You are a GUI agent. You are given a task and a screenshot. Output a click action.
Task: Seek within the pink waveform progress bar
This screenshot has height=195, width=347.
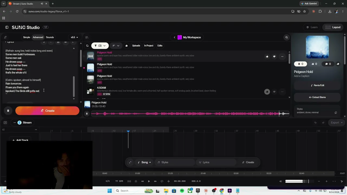pos(190,114)
